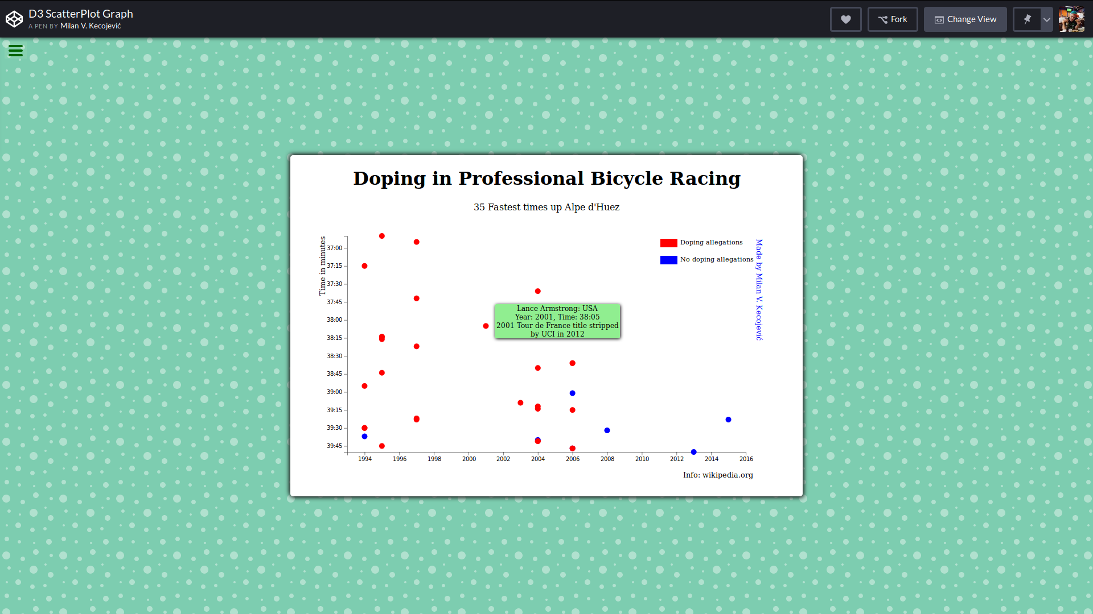
Task: Click topmost red dot at 1995
Action: pyautogui.click(x=382, y=236)
